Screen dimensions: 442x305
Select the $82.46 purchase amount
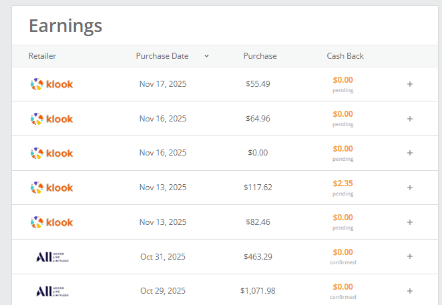coord(258,222)
